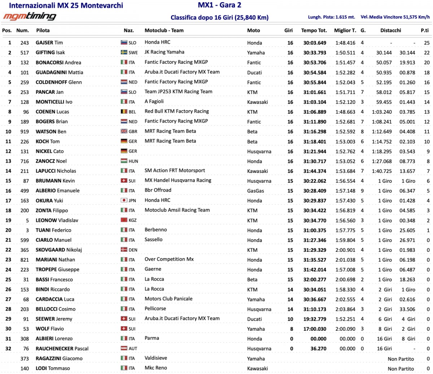Click the Italian flag beside CIARLO Manuel
Viewport: 433px width, 374px height.
pos(124,240)
